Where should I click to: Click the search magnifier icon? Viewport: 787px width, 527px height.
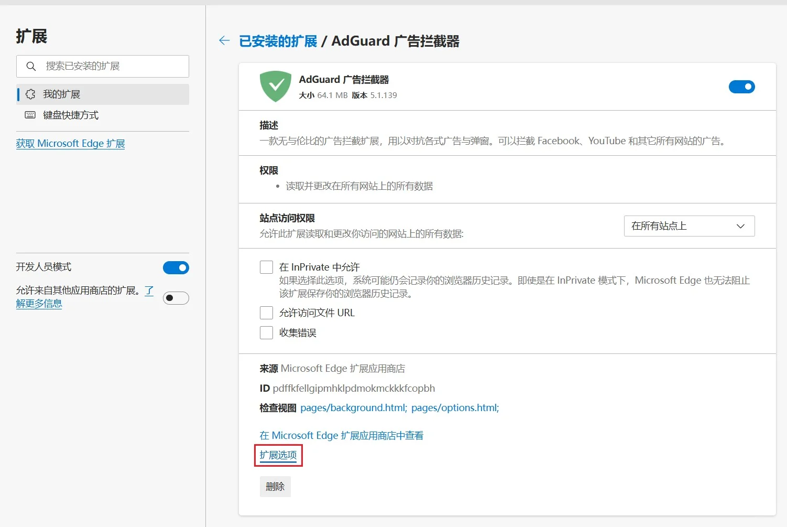pyautogui.click(x=31, y=66)
